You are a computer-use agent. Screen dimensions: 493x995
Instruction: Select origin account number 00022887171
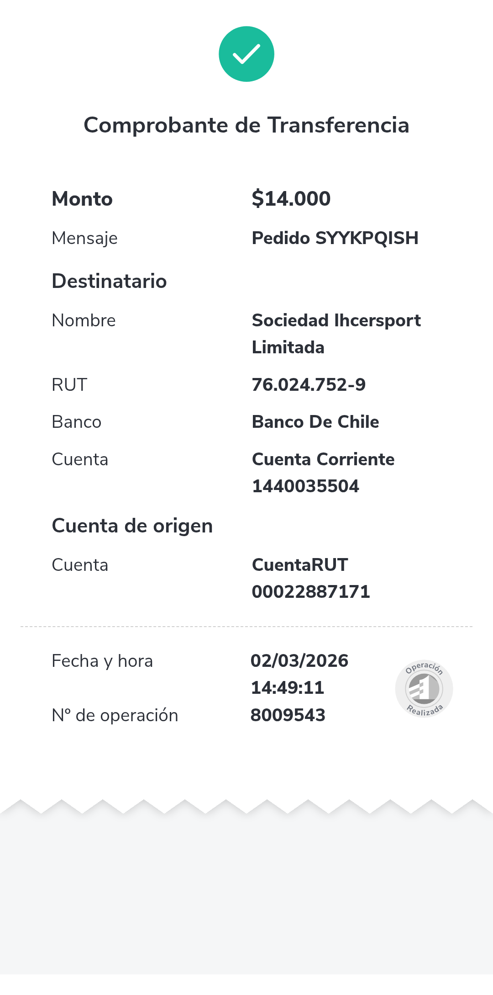point(311,592)
